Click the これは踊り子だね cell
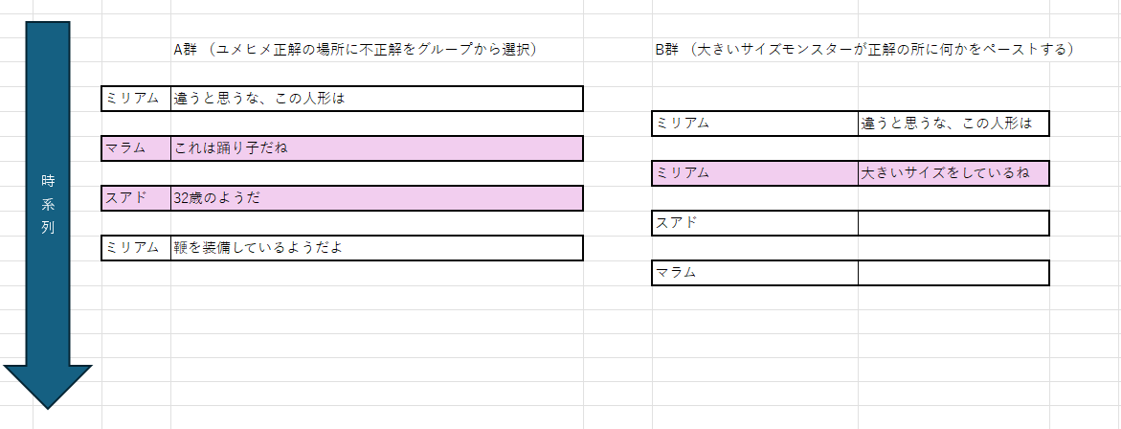The image size is (1121, 429). pyautogui.click(x=376, y=148)
